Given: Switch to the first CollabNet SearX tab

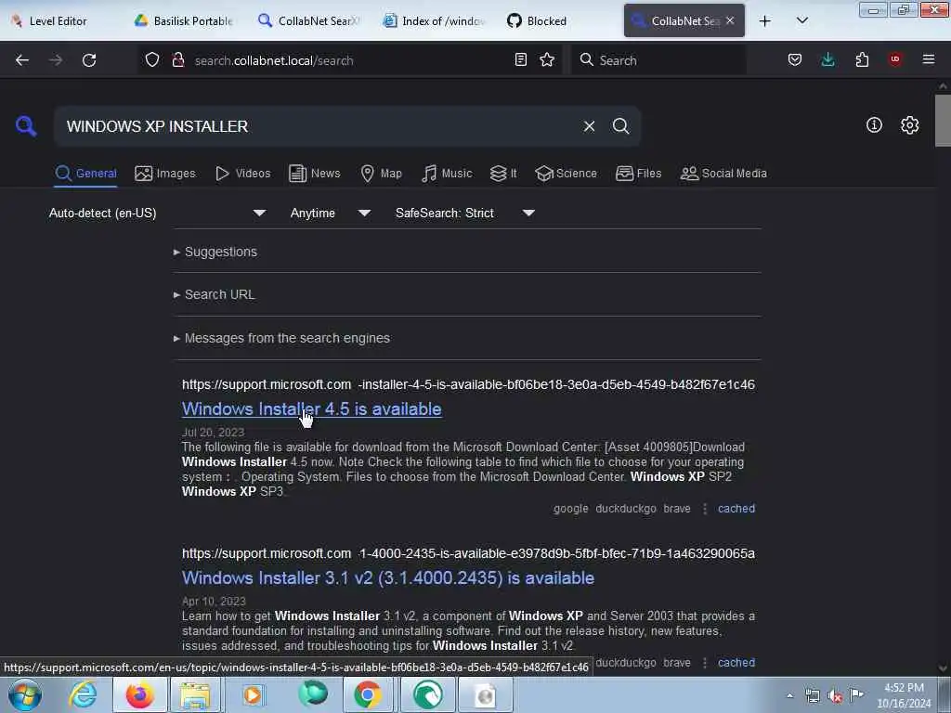Looking at the screenshot, I should tap(308, 20).
